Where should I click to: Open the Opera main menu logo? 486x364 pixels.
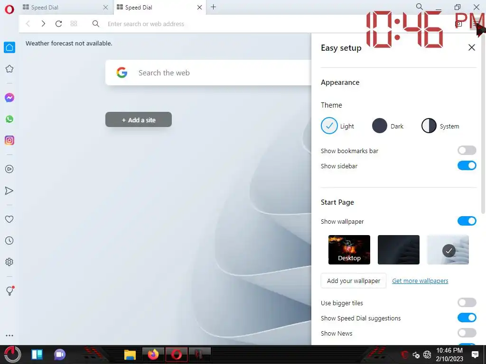click(x=9, y=9)
